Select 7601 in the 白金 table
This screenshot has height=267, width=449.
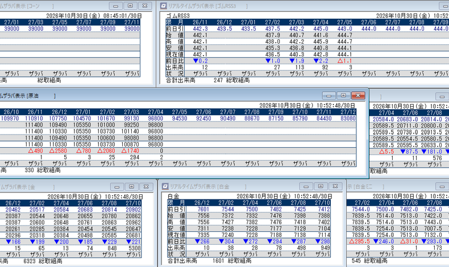coord(203,209)
